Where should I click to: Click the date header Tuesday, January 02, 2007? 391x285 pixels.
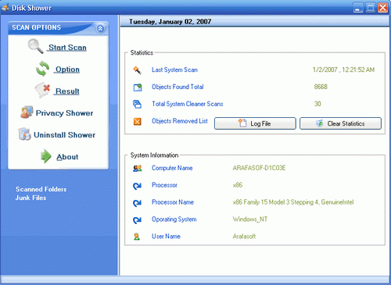tap(170, 22)
